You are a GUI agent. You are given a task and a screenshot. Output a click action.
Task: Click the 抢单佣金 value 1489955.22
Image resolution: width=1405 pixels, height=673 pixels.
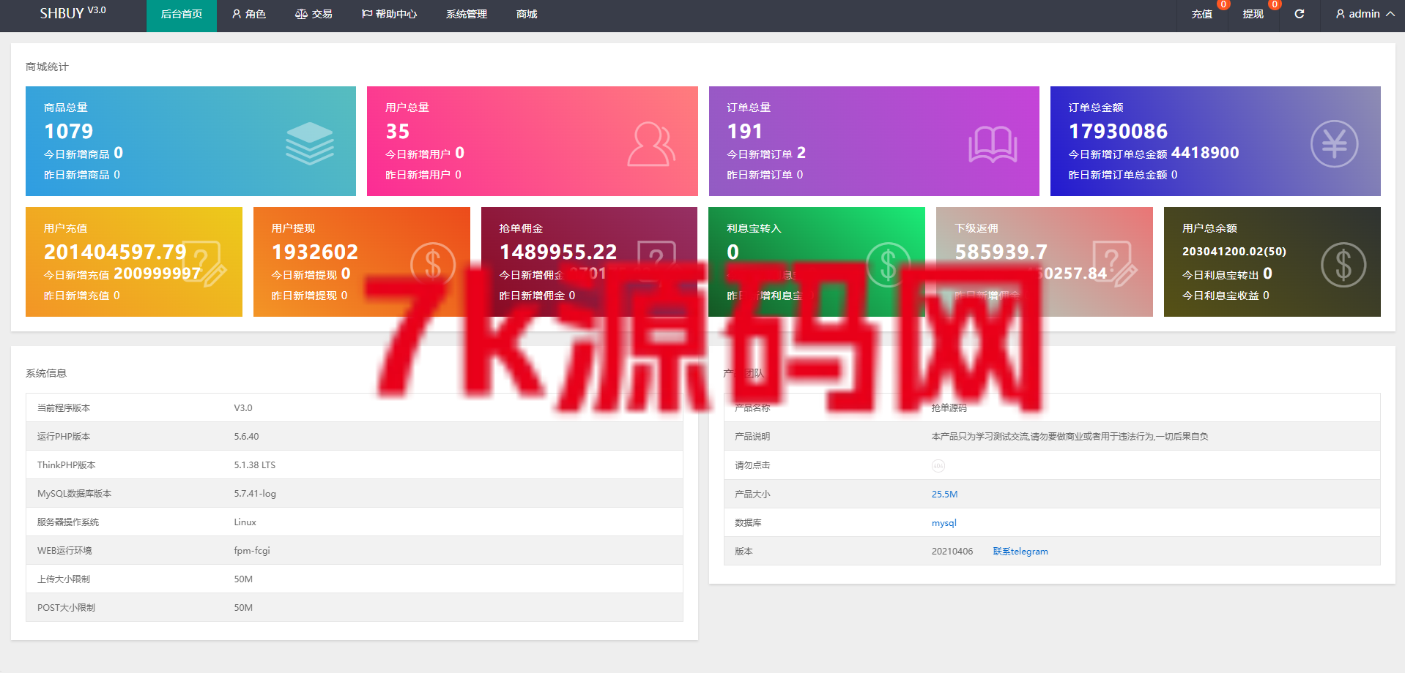(558, 252)
